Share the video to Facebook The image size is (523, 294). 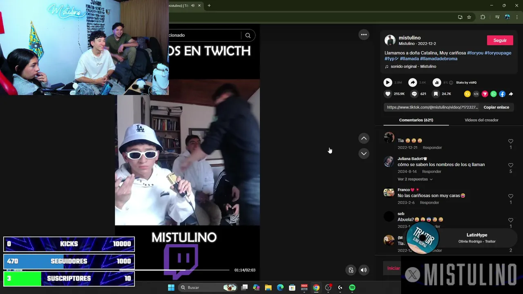502,94
